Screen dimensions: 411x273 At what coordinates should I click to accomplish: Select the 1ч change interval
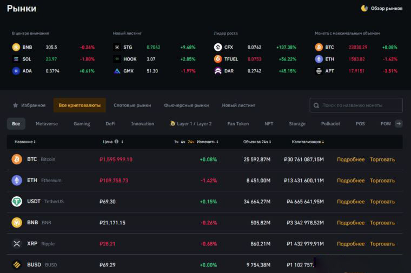click(176, 142)
